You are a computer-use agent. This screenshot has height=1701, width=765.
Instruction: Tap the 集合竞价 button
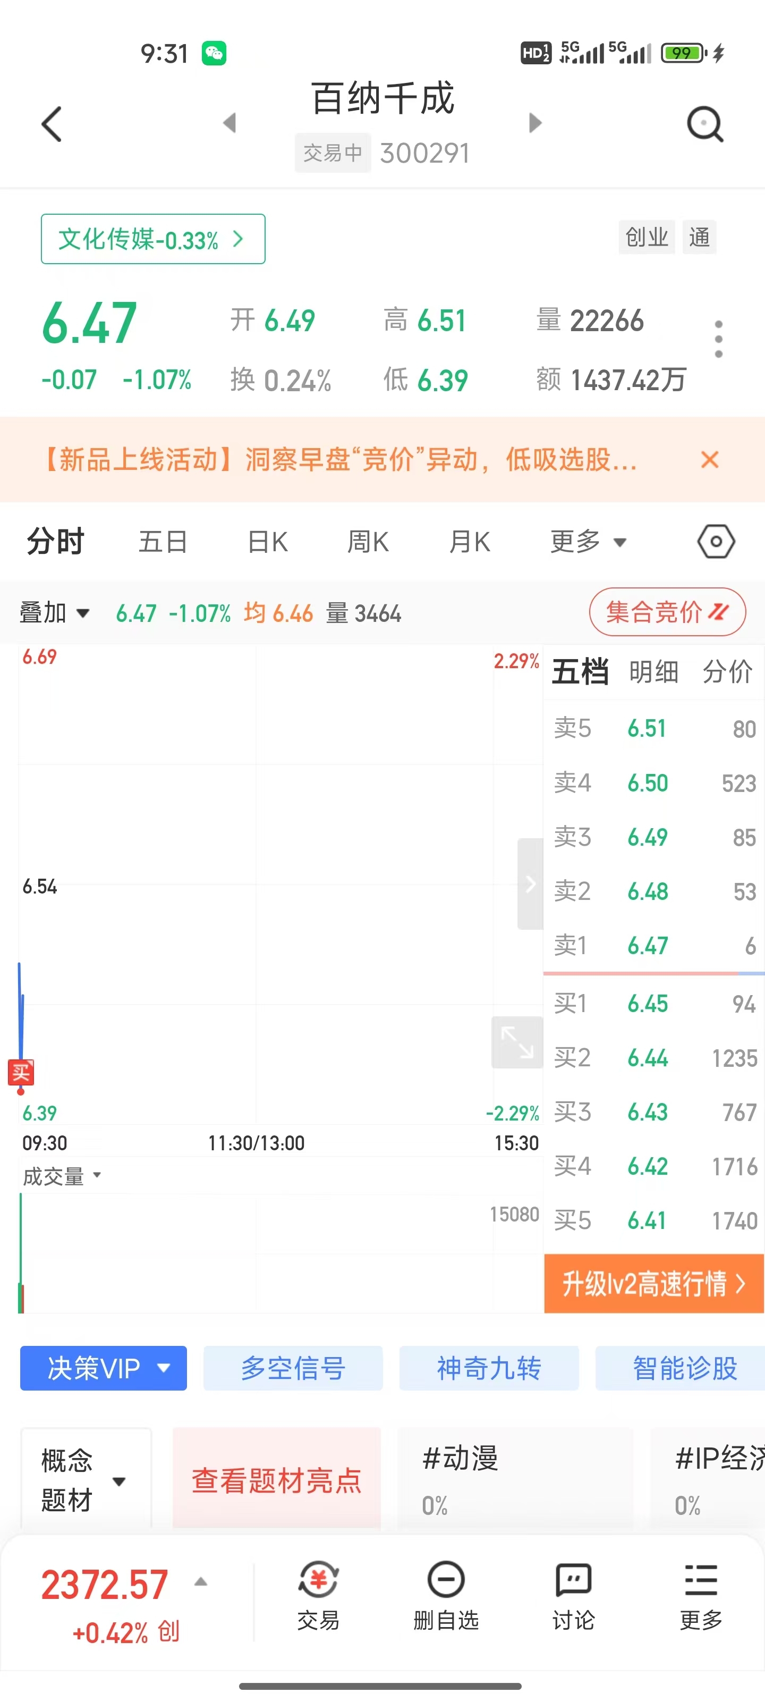coord(667,612)
